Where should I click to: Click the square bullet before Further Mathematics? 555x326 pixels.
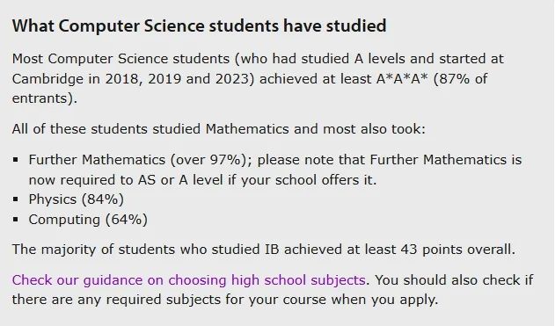(16, 160)
